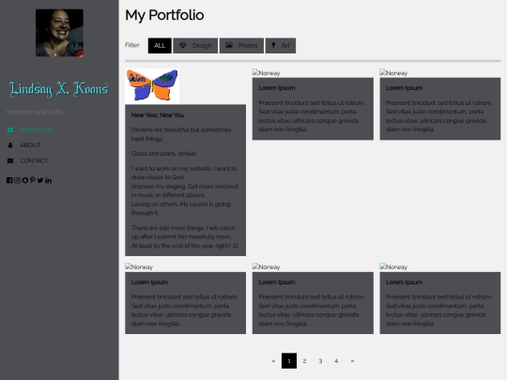Click the Lindsay X. Koons name heading

[x=59, y=89]
